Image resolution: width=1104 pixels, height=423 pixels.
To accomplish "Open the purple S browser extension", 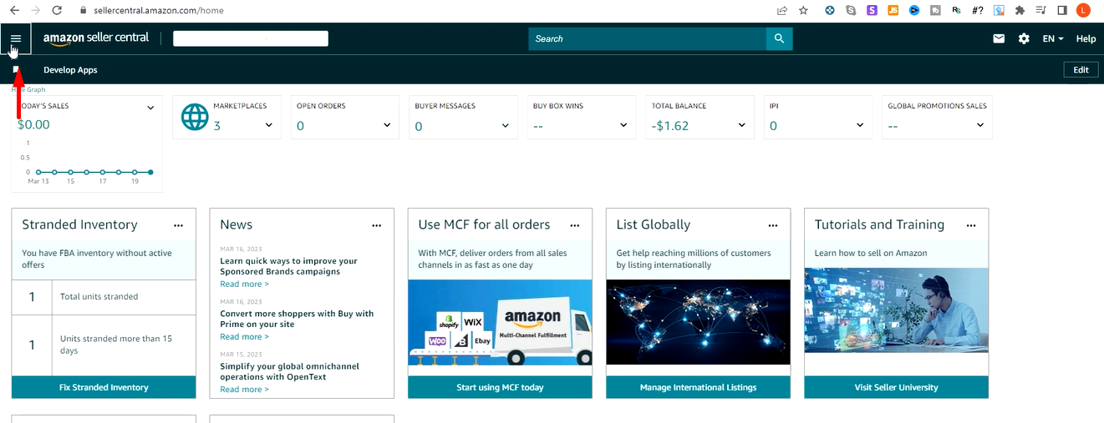I will coord(872,11).
